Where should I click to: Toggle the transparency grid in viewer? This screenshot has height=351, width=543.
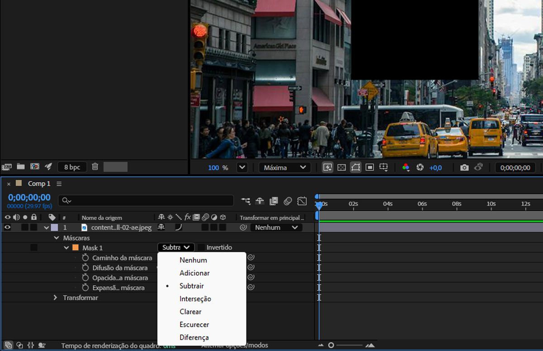342,168
